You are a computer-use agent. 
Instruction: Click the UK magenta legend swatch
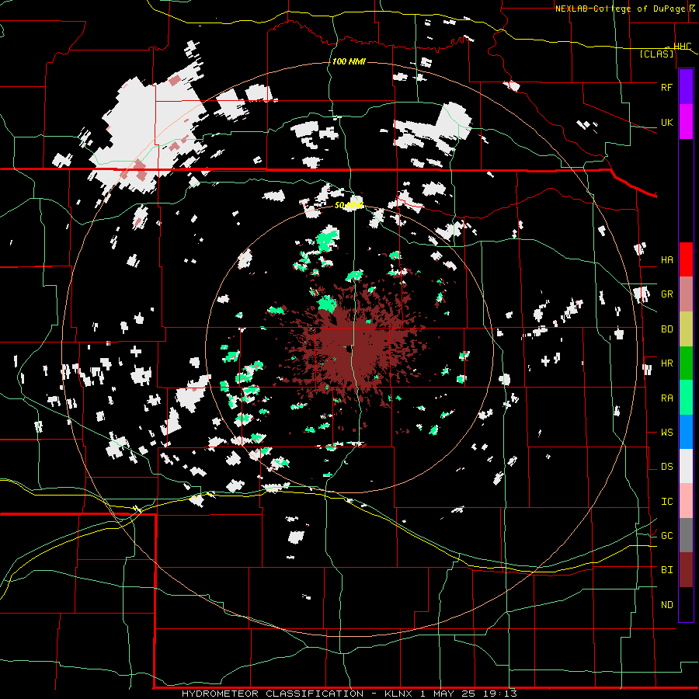686,122
